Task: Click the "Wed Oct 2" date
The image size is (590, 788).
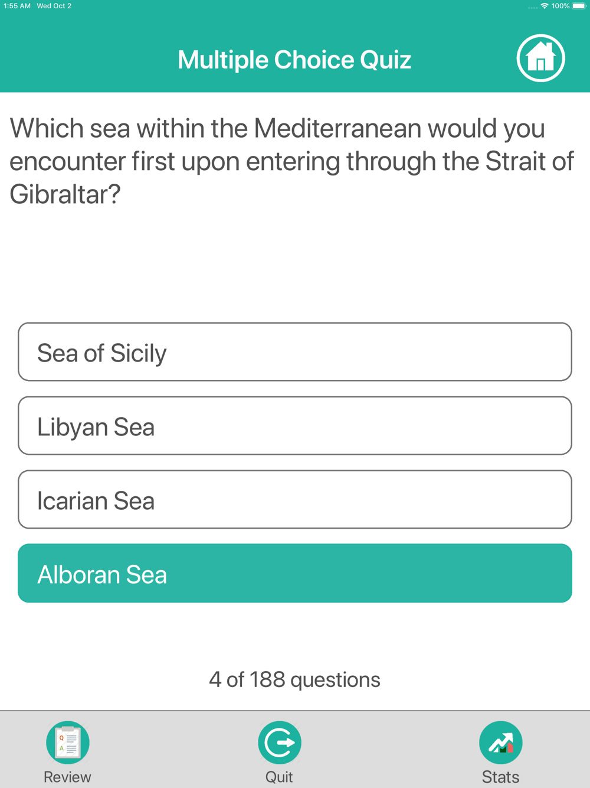Action: coord(54,6)
